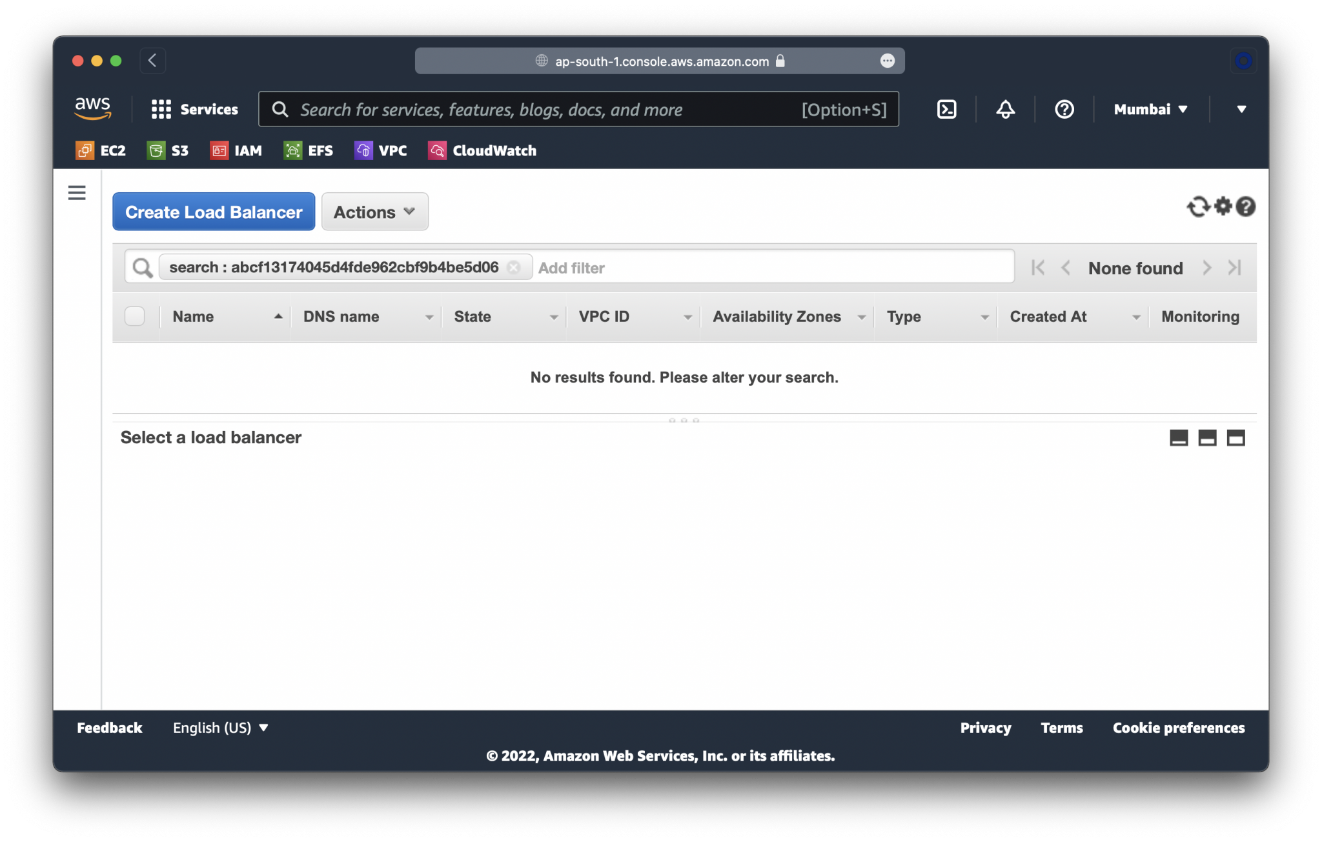Open the Actions dropdown

coord(374,212)
